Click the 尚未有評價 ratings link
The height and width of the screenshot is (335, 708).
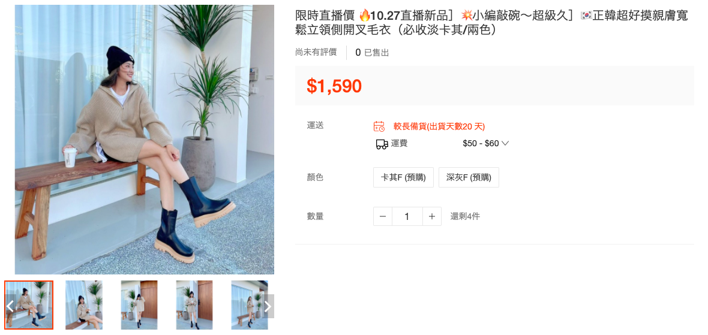point(316,52)
